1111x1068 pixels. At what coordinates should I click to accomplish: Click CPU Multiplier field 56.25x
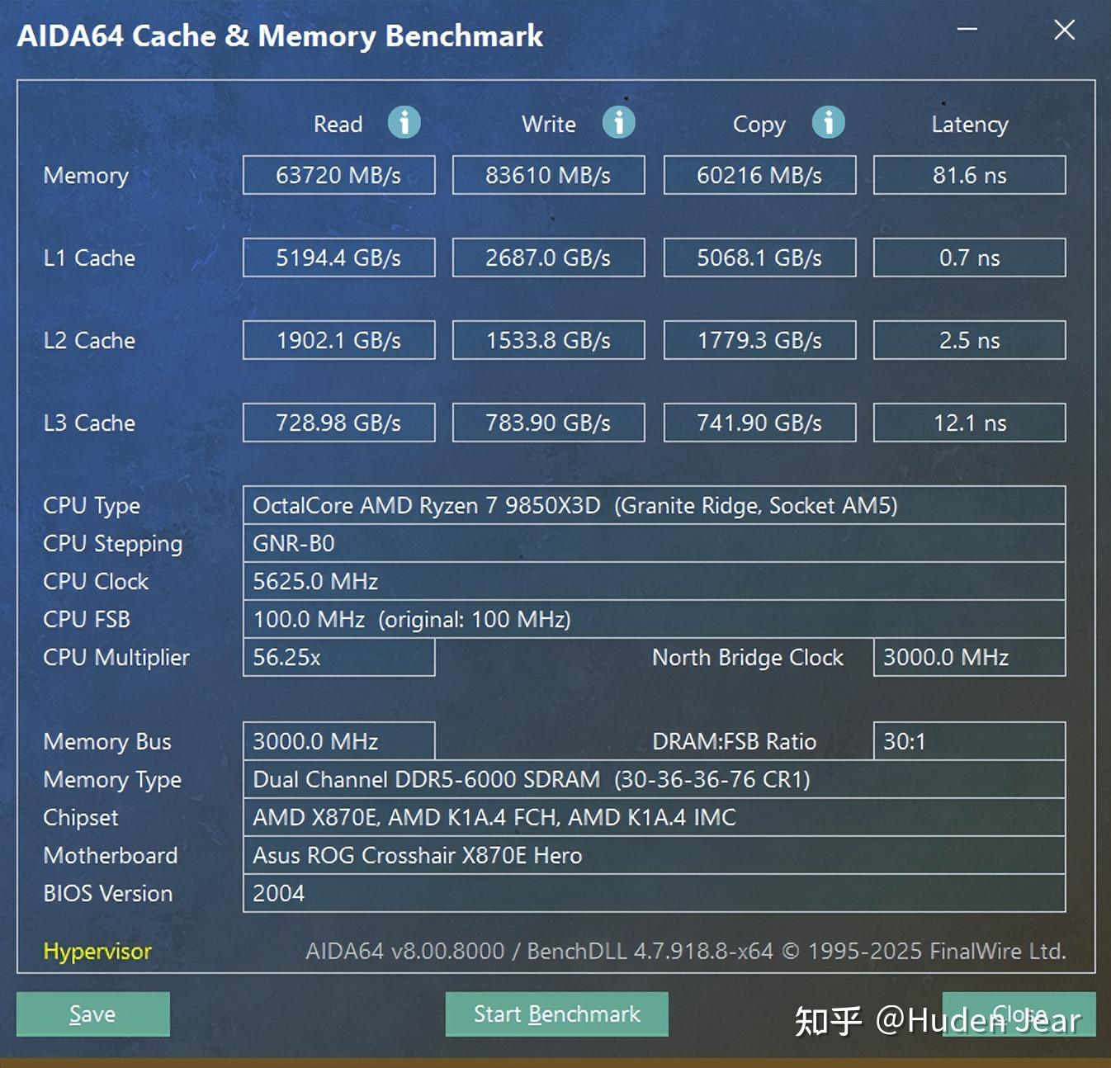point(339,657)
